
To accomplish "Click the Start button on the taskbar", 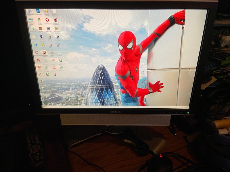I will [x=45, y=107].
